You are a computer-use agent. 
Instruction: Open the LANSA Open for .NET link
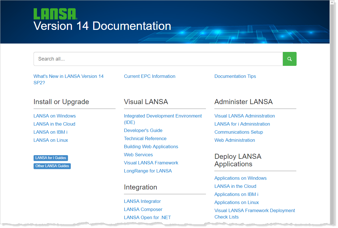(147, 217)
